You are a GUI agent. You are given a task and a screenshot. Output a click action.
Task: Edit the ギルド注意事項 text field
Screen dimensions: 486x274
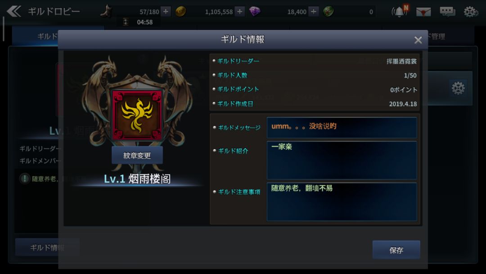pos(342,202)
